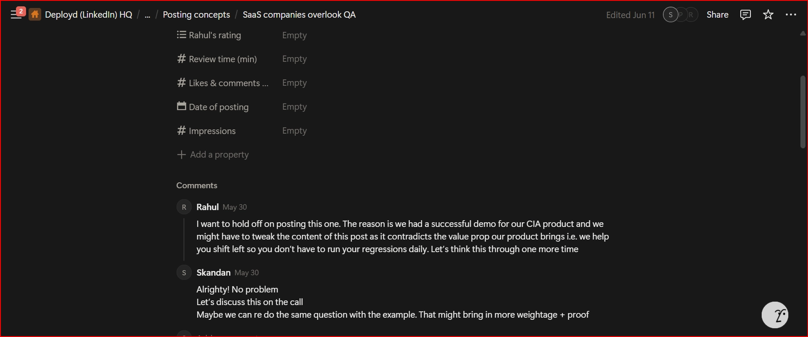Favorite this page with the star icon

tap(768, 15)
